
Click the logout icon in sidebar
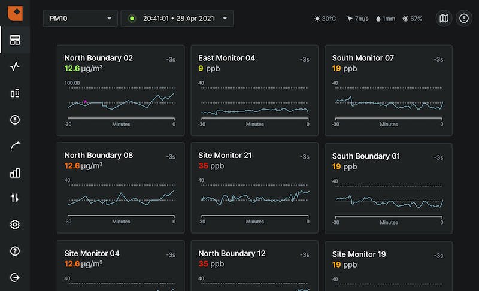click(15, 278)
